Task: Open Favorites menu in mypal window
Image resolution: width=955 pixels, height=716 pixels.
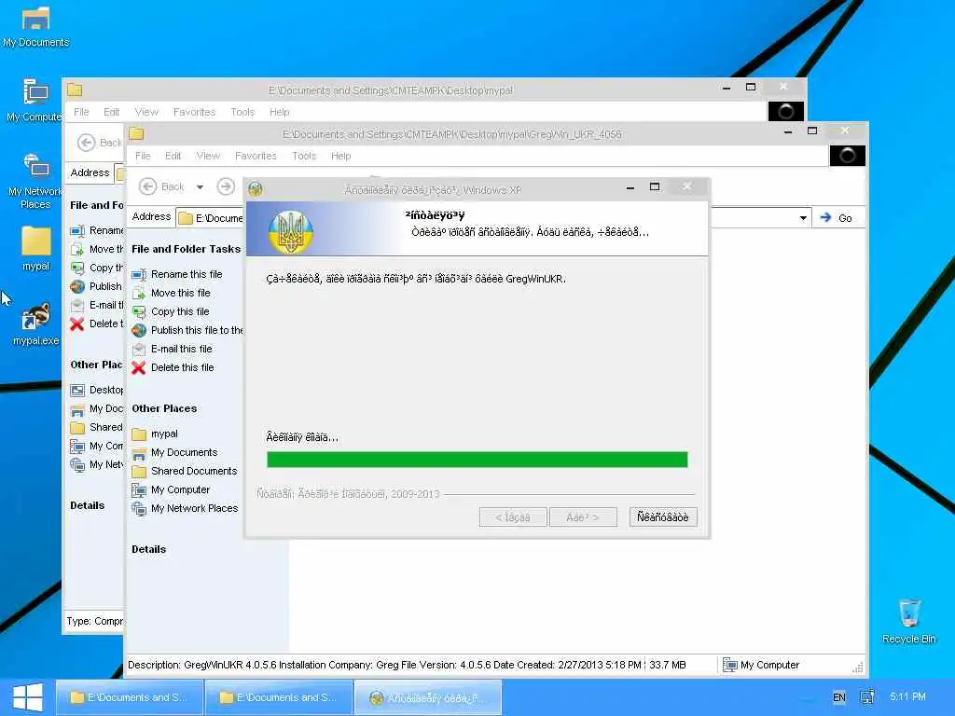Action: 194,112
